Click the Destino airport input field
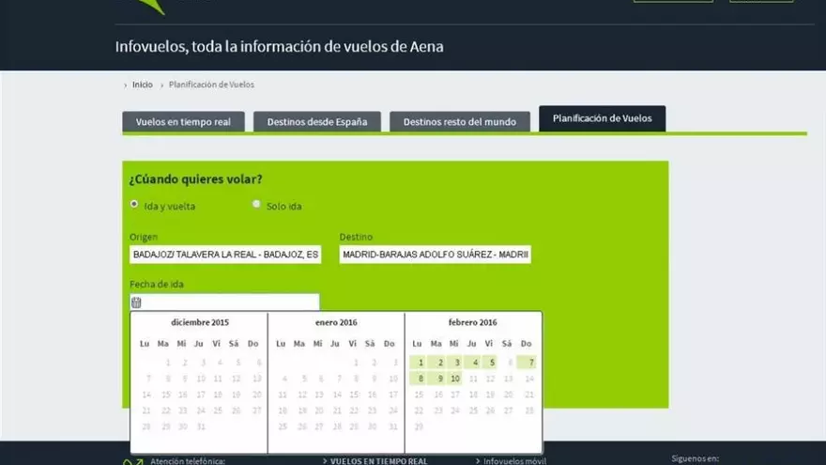This screenshot has height=465, width=826. pyautogui.click(x=435, y=255)
